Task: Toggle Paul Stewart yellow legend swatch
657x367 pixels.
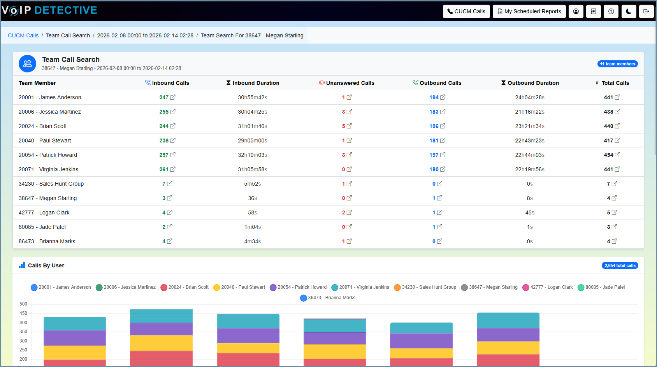Action: click(217, 287)
